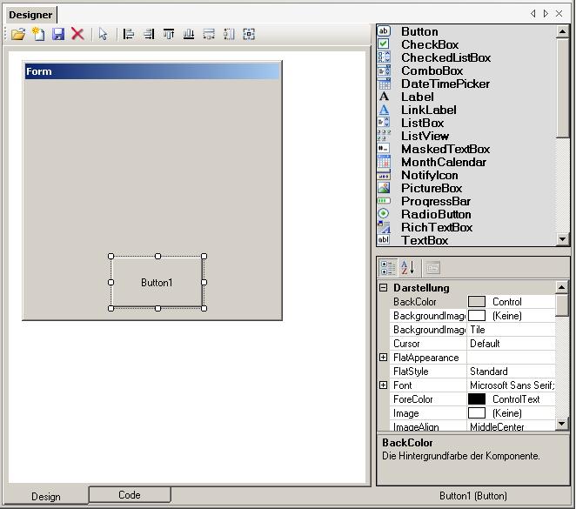The image size is (576, 509).
Task: Toggle the categorized properties view button
Action: 388,268
